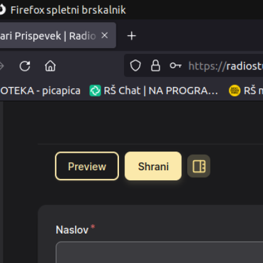Open the yellow-icon RŠ bookmark
Image resolution: width=263 pixels, height=263 pixels.
(x=246, y=91)
